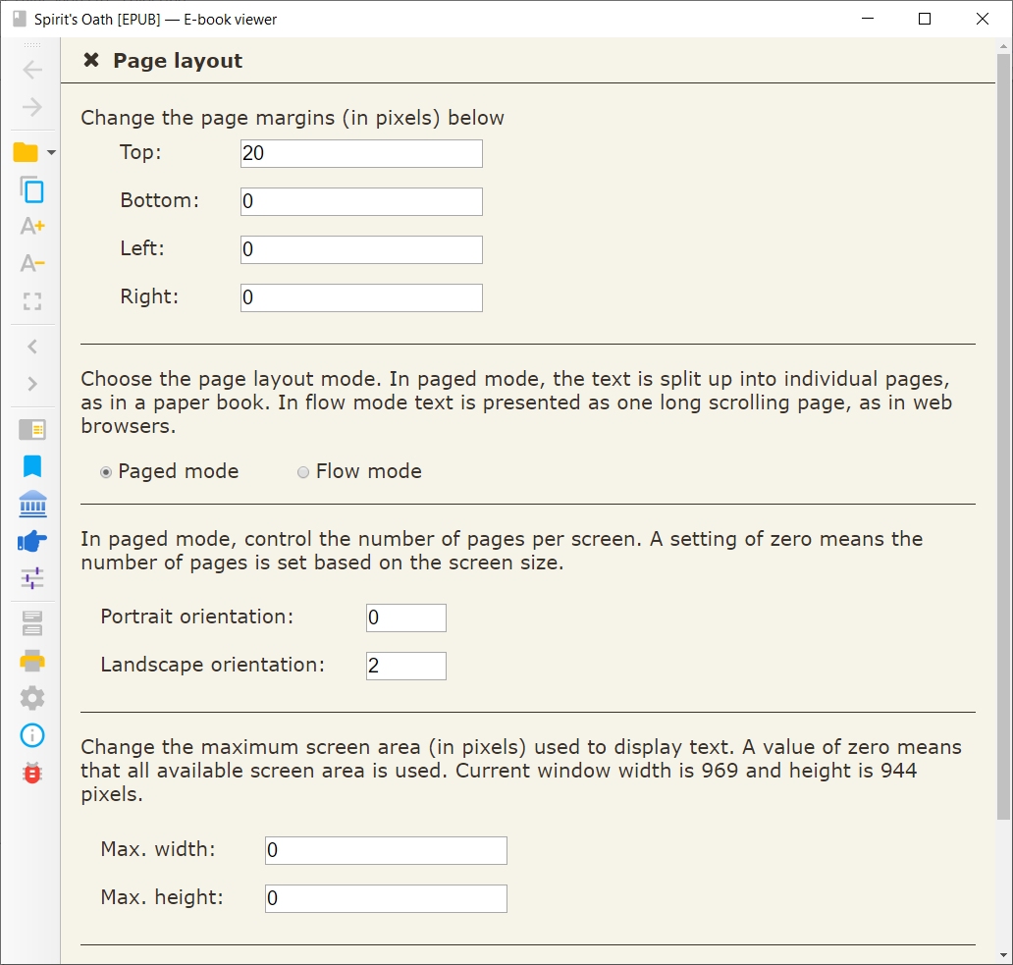The height and width of the screenshot is (965, 1013).
Task: Open the Table of Contents icon
Action: [x=32, y=430]
